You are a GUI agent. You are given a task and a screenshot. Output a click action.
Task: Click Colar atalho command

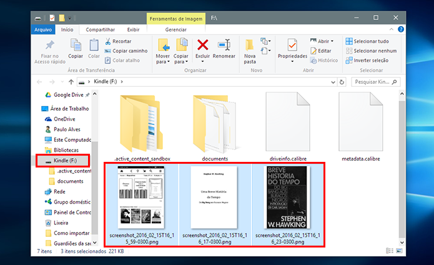[x=122, y=60]
